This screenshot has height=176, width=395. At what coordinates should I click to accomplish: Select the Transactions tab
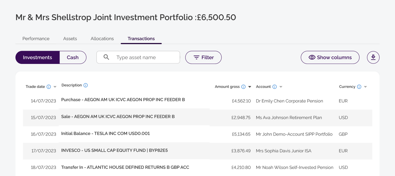click(141, 39)
